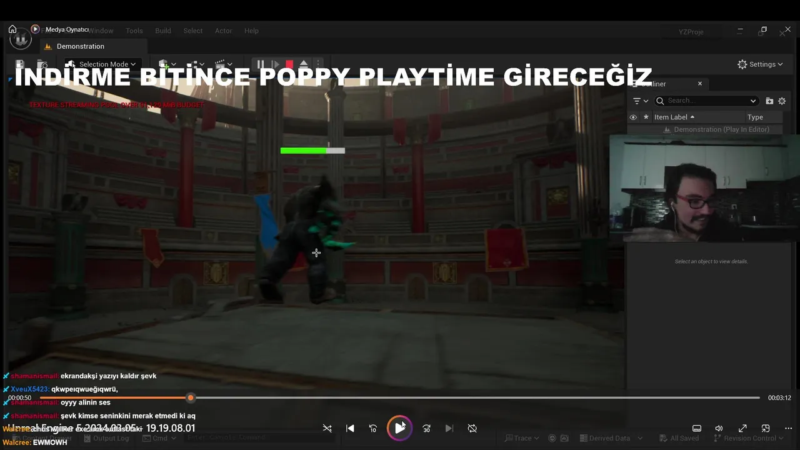Open the Selection Mode dropdown
Screen dimensions: 800x450
pyautogui.click(x=102, y=64)
